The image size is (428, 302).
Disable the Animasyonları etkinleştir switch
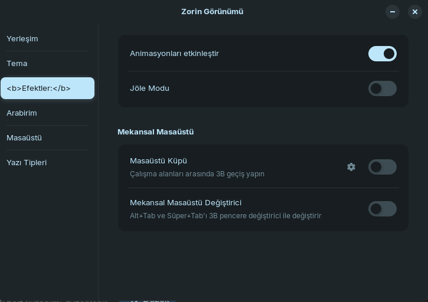383,54
